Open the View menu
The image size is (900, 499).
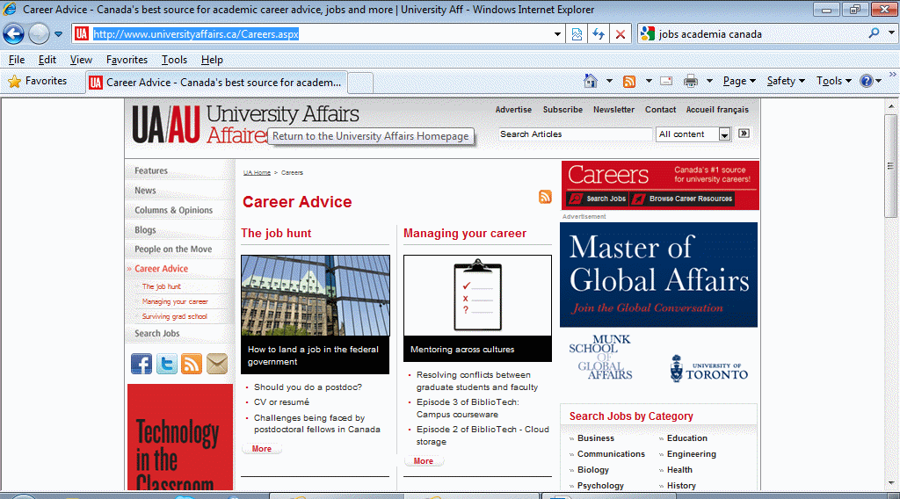[x=81, y=60]
